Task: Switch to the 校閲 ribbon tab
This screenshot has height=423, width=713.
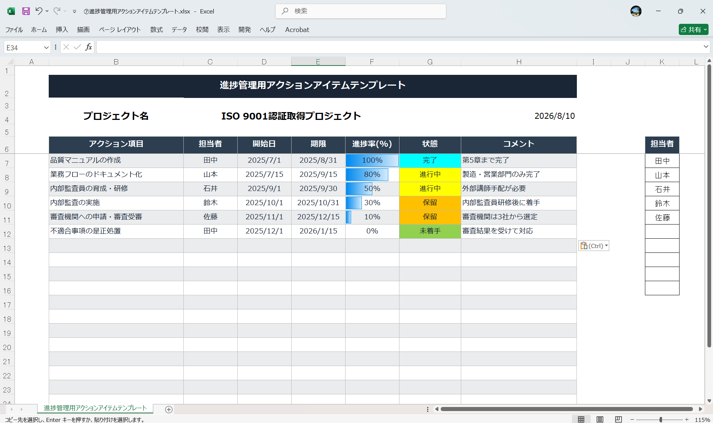Action: click(202, 30)
